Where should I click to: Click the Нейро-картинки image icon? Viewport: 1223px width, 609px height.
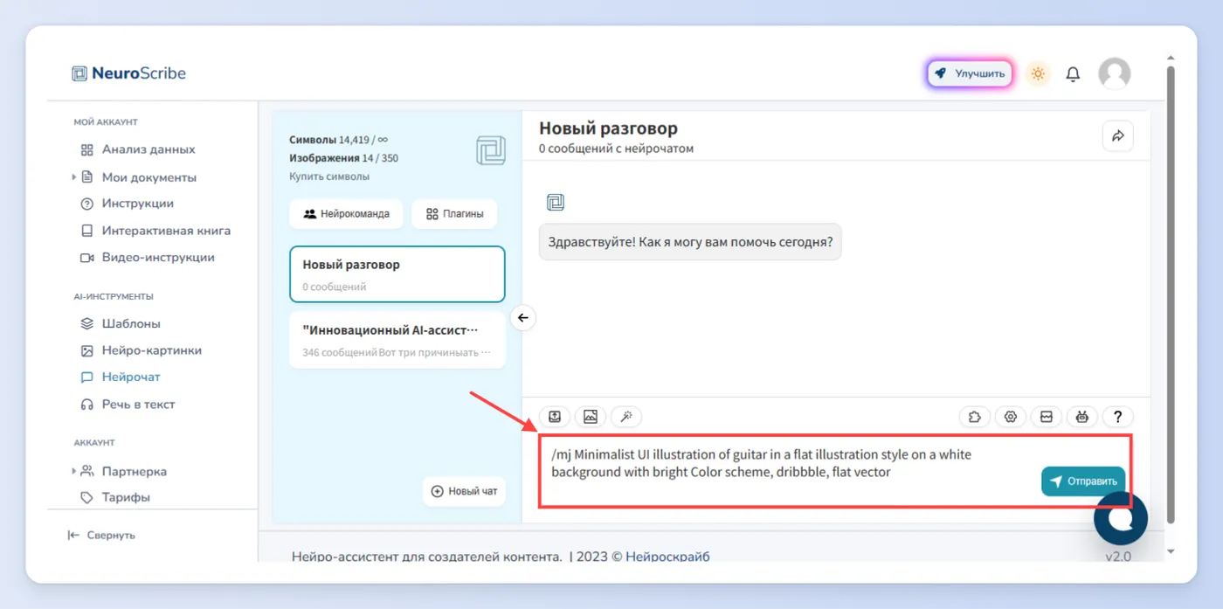coord(86,350)
